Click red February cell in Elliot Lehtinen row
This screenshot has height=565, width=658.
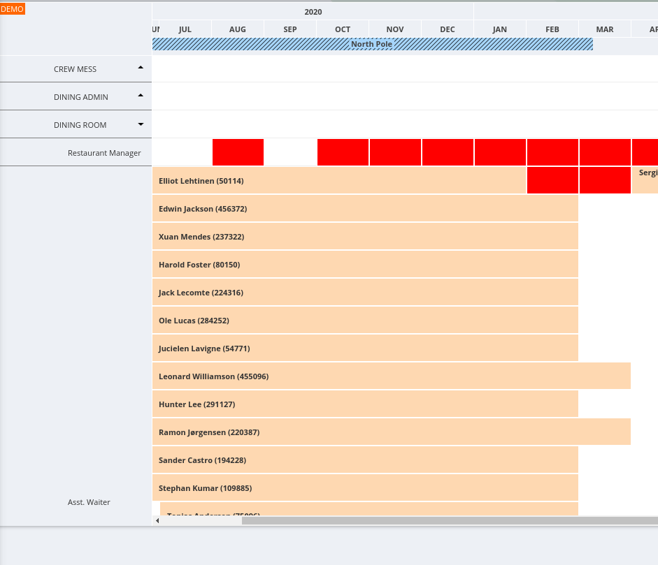552,180
